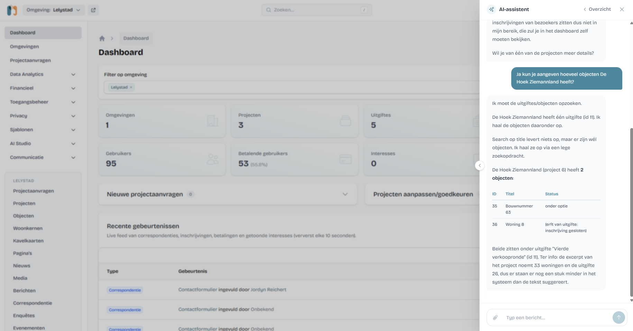Open Projecten under Lelystad

click(x=24, y=203)
